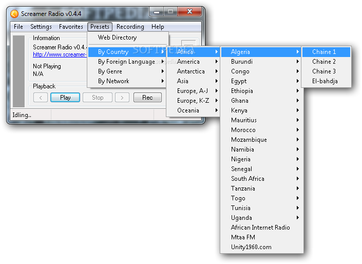Expand Togo stations list
The height and width of the screenshot is (264, 362).
coord(261,198)
